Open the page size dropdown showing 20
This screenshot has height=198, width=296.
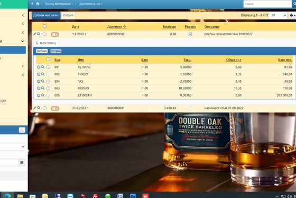279,15
